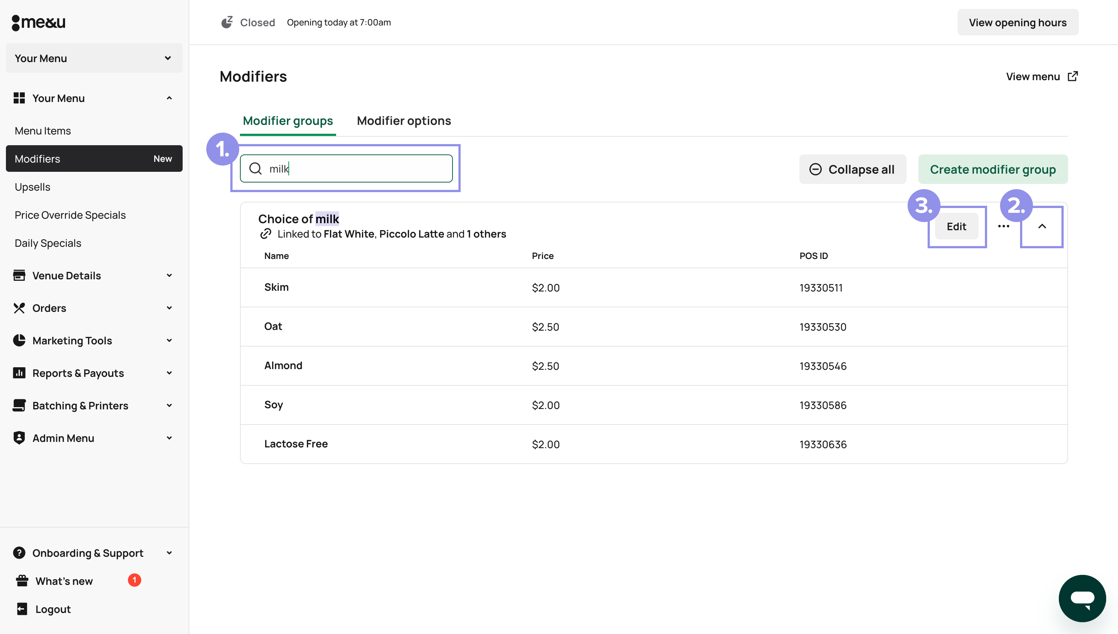Click the Collapse all button

[853, 169]
